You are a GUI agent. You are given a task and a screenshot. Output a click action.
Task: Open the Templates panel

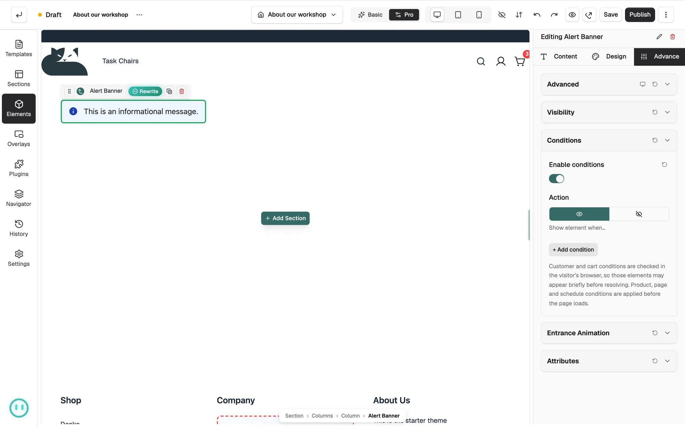[x=18, y=49]
